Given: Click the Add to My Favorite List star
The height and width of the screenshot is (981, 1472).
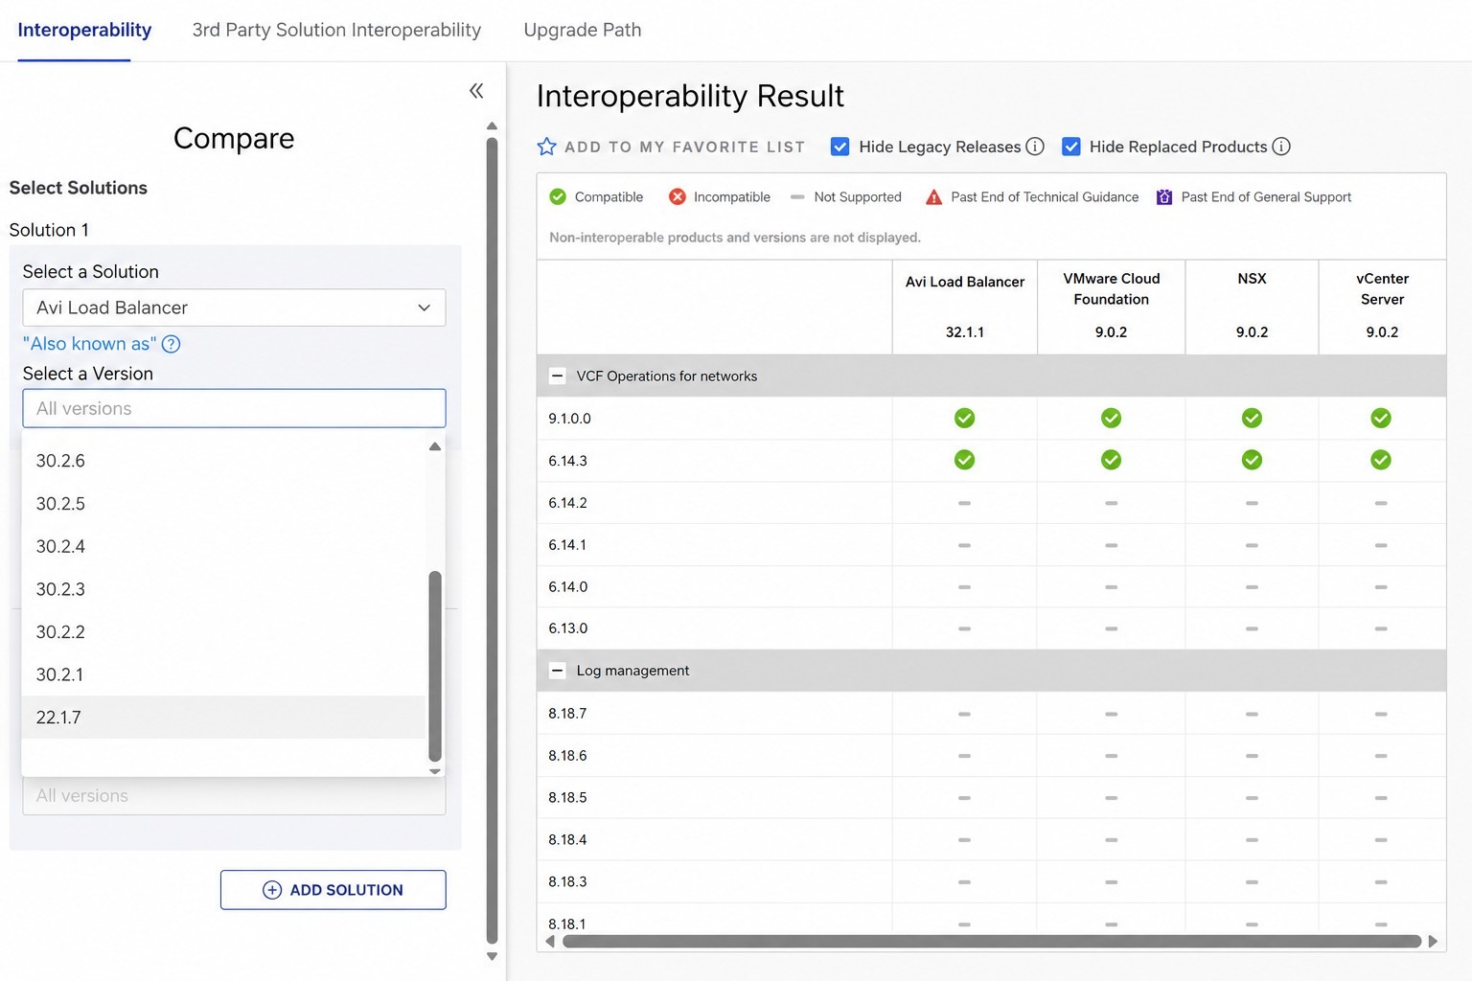Looking at the screenshot, I should (x=546, y=147).
